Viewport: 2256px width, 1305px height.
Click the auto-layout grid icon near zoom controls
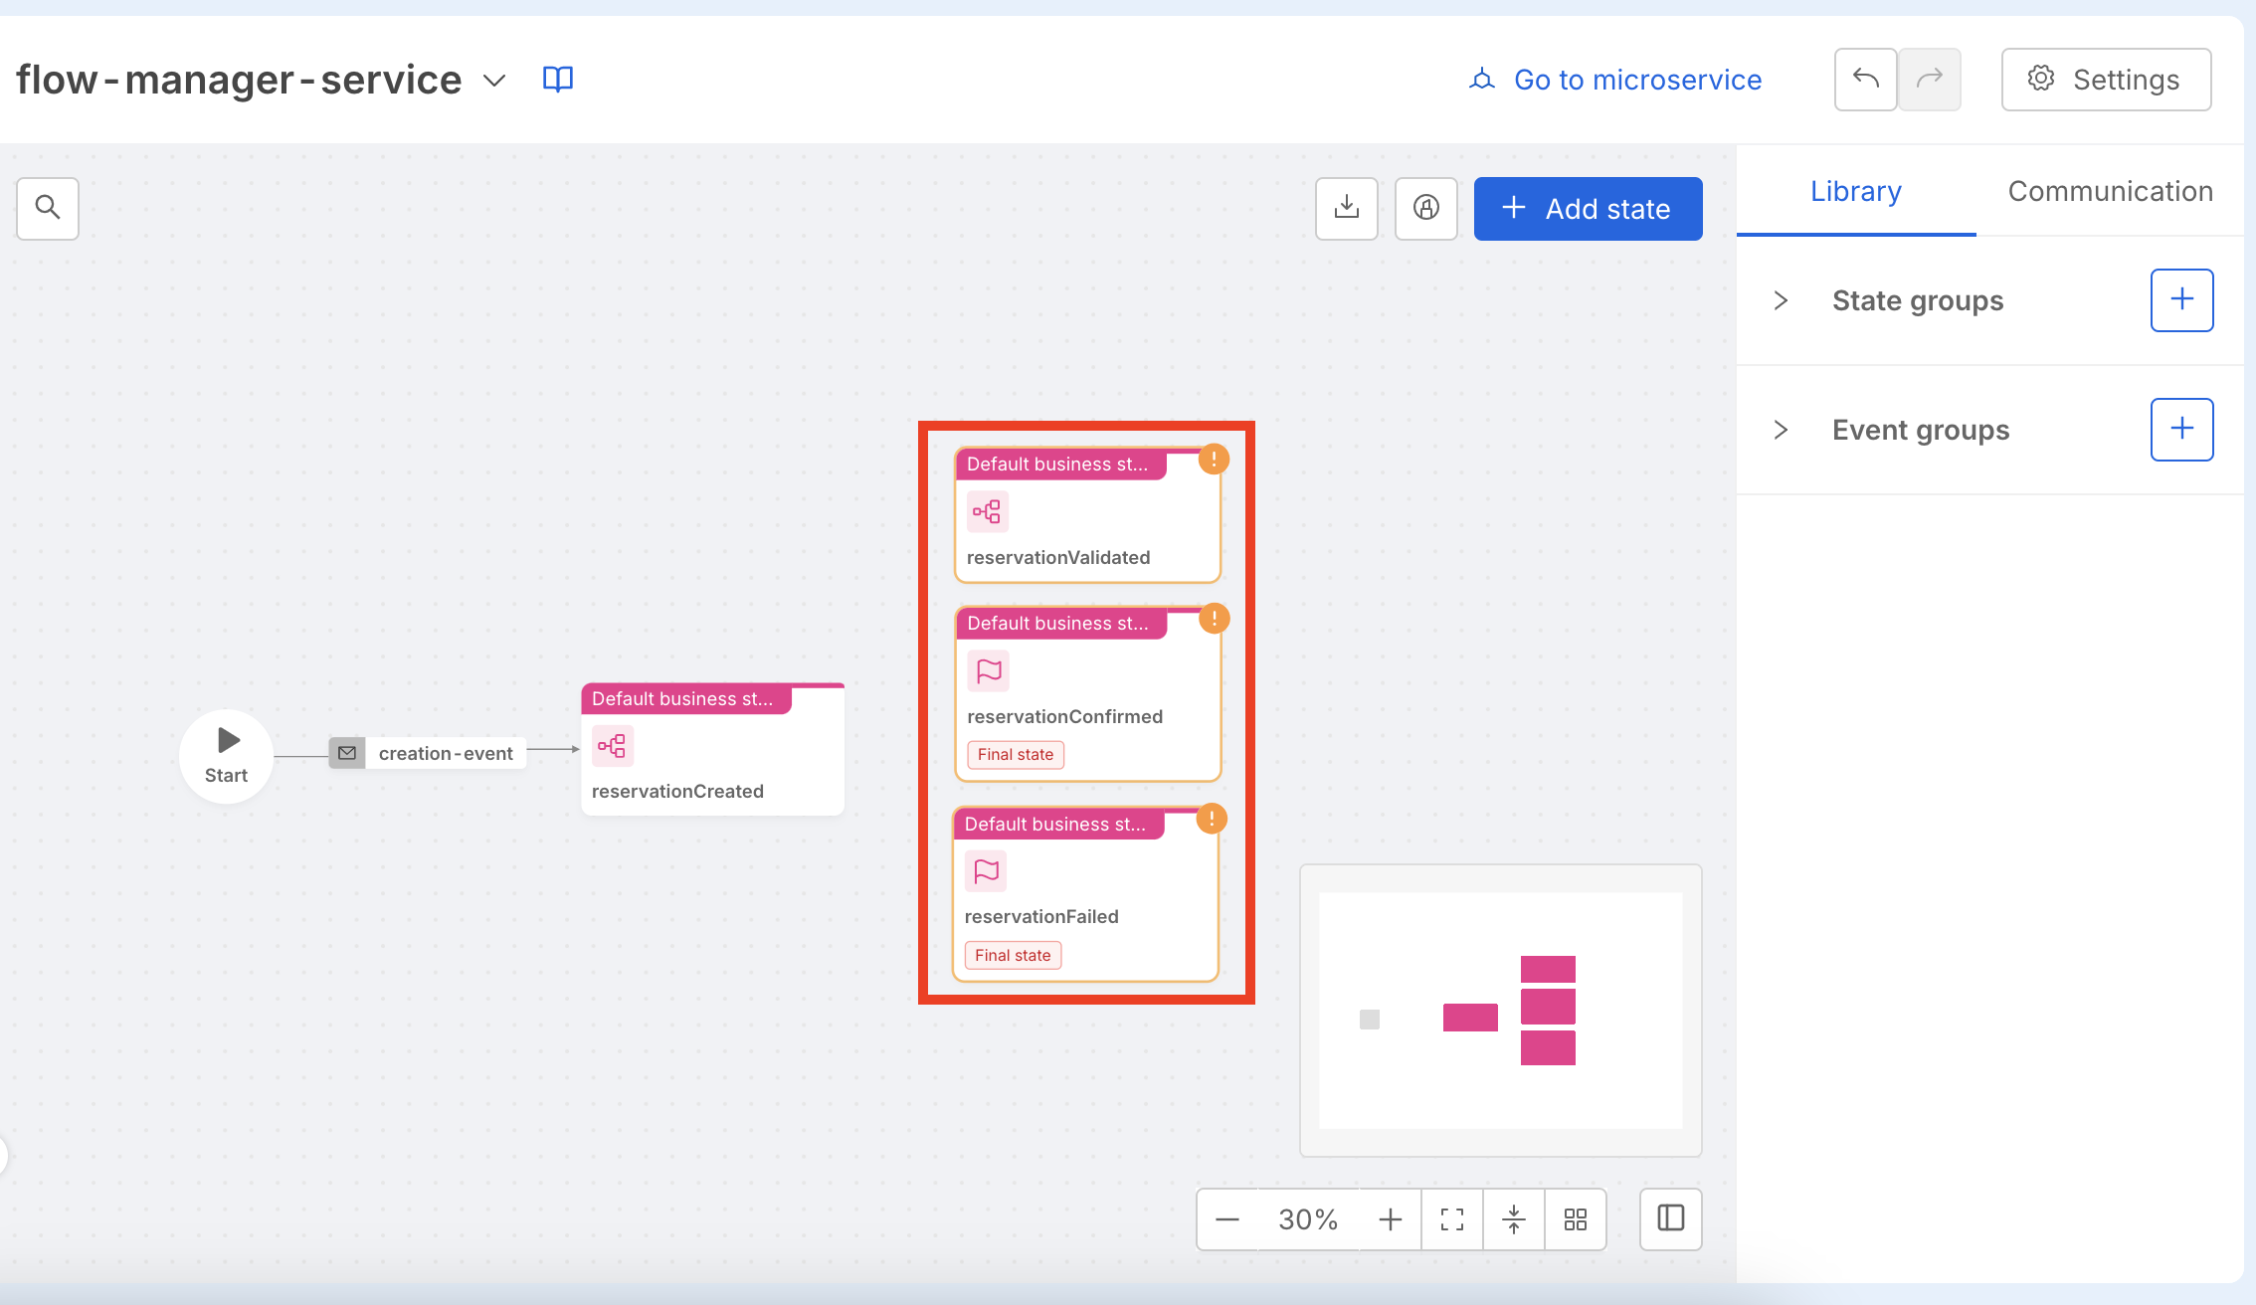(1575, 1219)
